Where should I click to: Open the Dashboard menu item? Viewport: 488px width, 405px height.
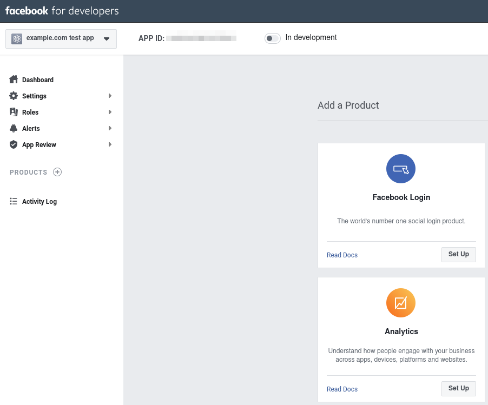coord(38,80)
